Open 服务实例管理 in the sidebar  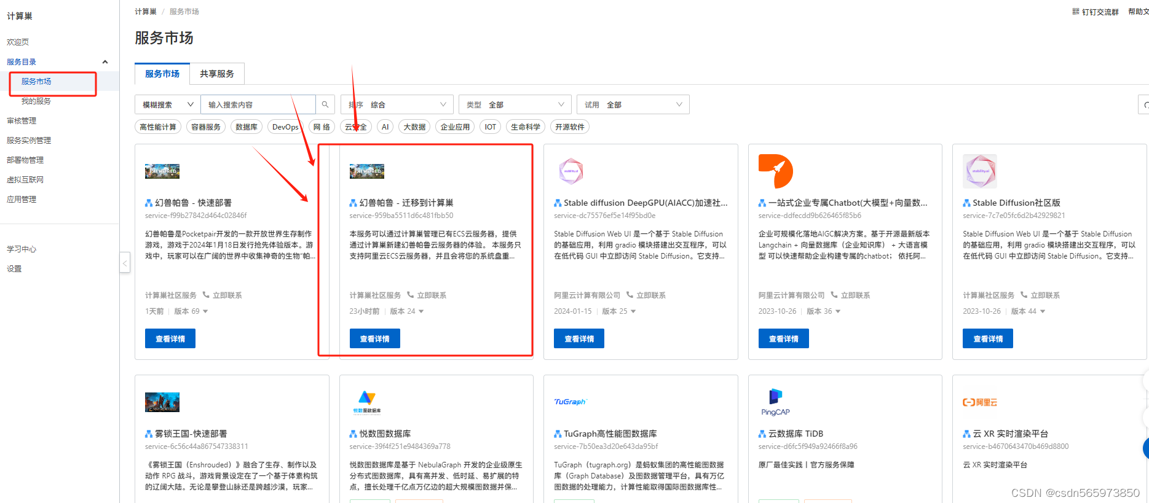pos(29,140)
